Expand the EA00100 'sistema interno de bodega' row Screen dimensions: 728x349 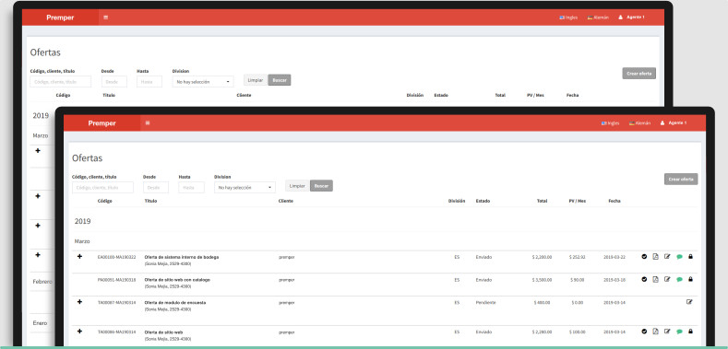(79, 256)
